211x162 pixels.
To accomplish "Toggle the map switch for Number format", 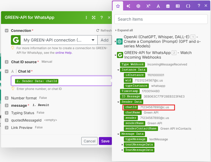I will coord(7,98).
